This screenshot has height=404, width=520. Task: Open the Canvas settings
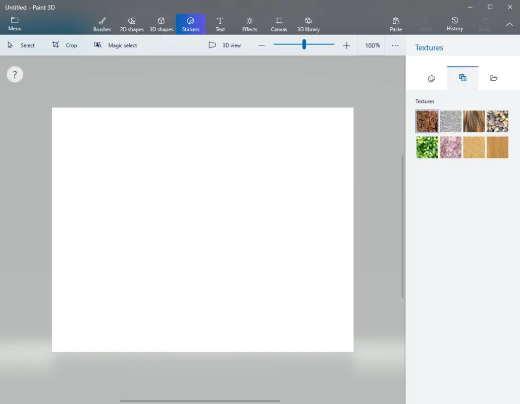coord(279,24)
